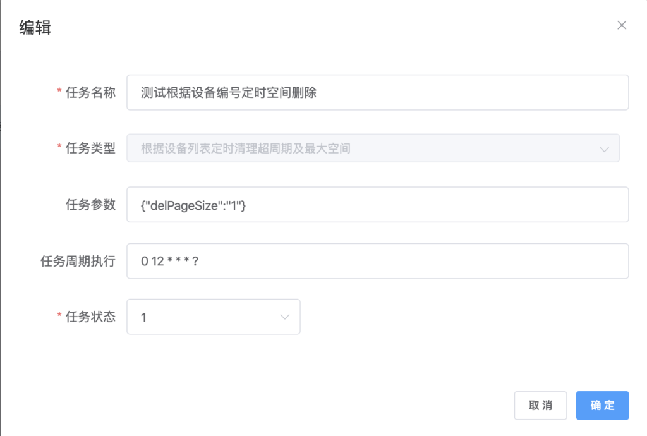647x436 pixels.
Task: Click the chevron arrow in 任务类型 select
Action: (604, 150)
